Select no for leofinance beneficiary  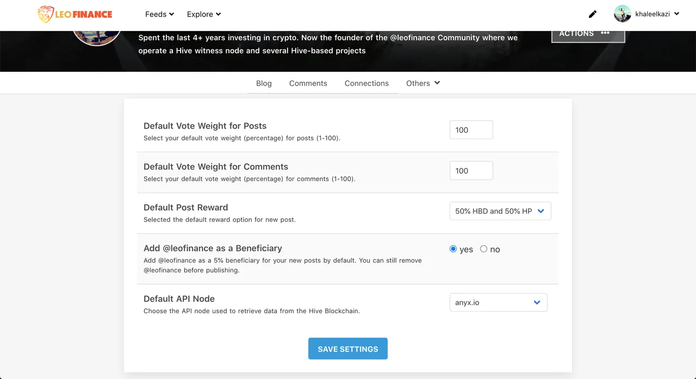(483, 249)
